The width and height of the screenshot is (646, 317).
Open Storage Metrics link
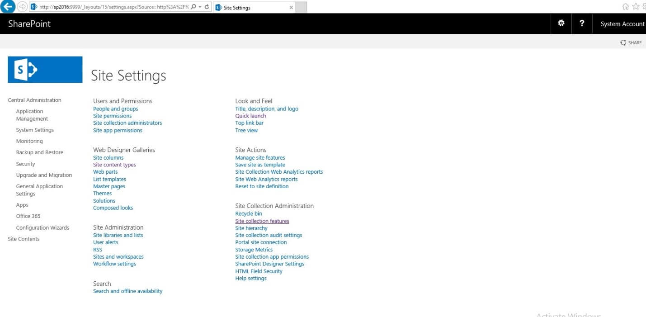tap(254, 250)
